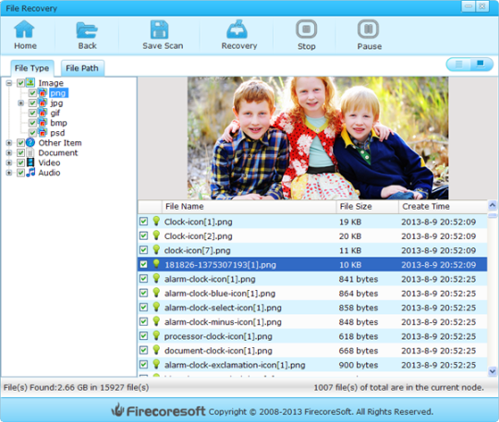Viewport: 499px width, 422px height.
Task: Expand the Other Item tree node
Action: tap(9, 143)
